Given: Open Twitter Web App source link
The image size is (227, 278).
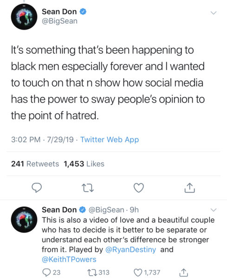Looking at the screenshot, I should point(110,139).
